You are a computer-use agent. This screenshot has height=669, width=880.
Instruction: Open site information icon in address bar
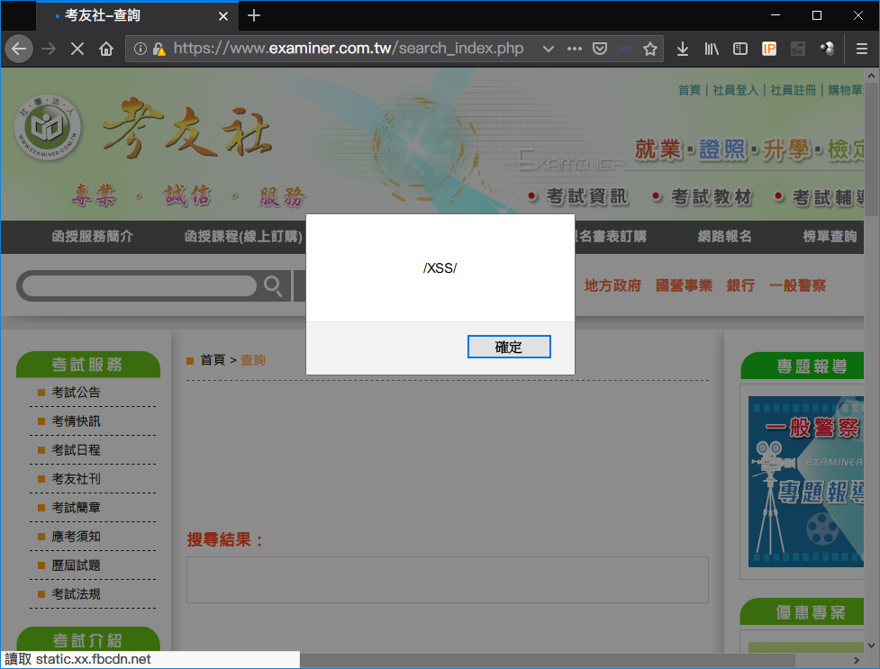141,49
